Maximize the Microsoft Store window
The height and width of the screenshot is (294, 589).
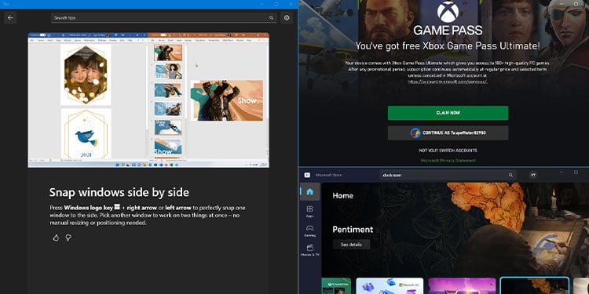[x=576, y=172]
